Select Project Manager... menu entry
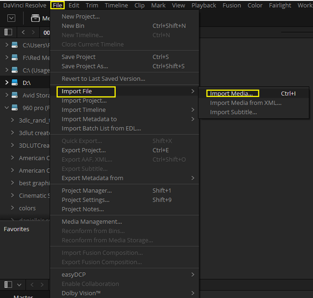This screenshot has width=313, height=298. pos(125,191)
